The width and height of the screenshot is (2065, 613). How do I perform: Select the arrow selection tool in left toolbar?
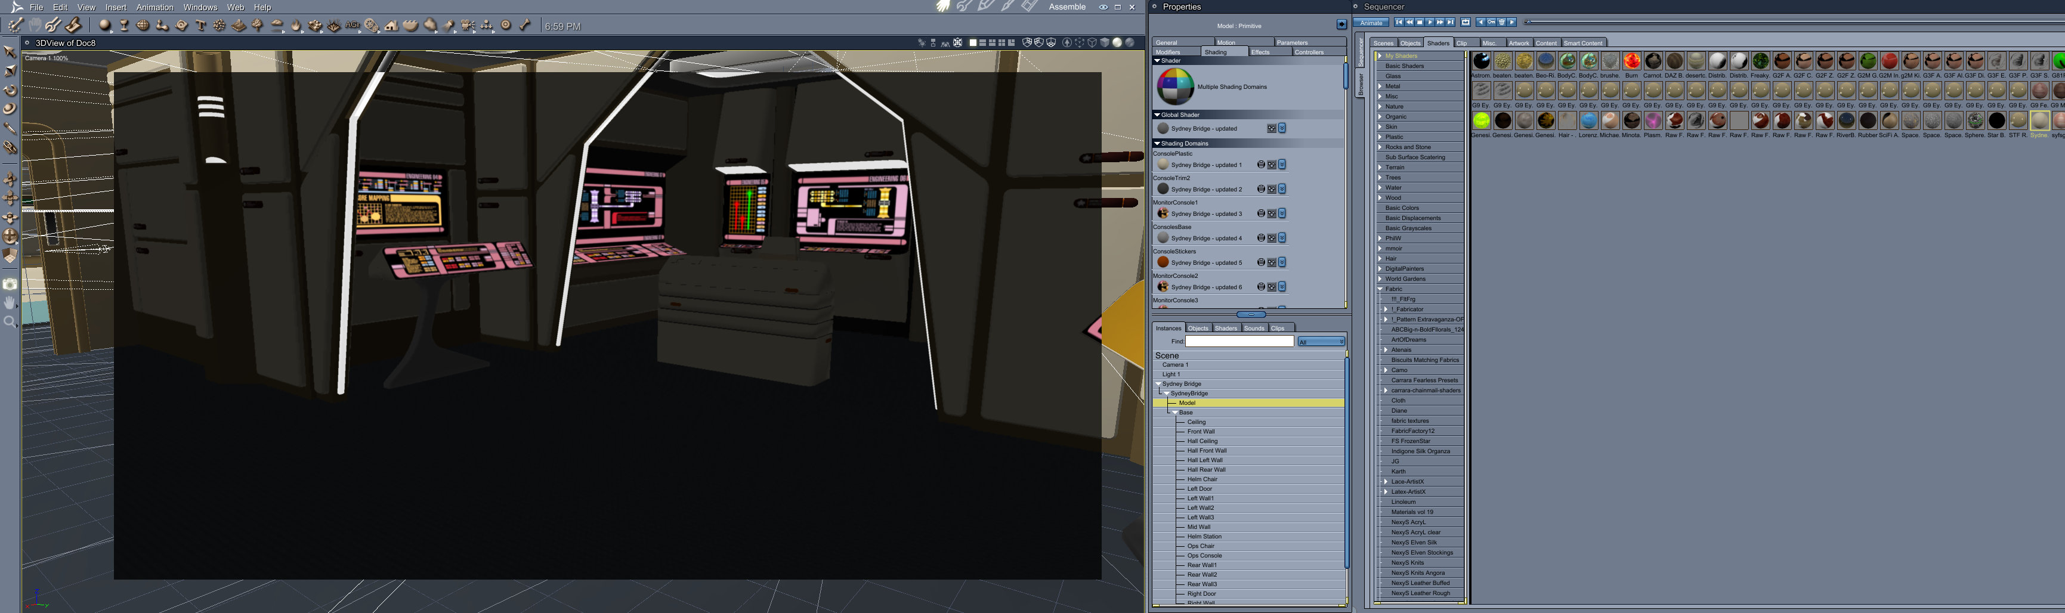click(x=10, y=51)
